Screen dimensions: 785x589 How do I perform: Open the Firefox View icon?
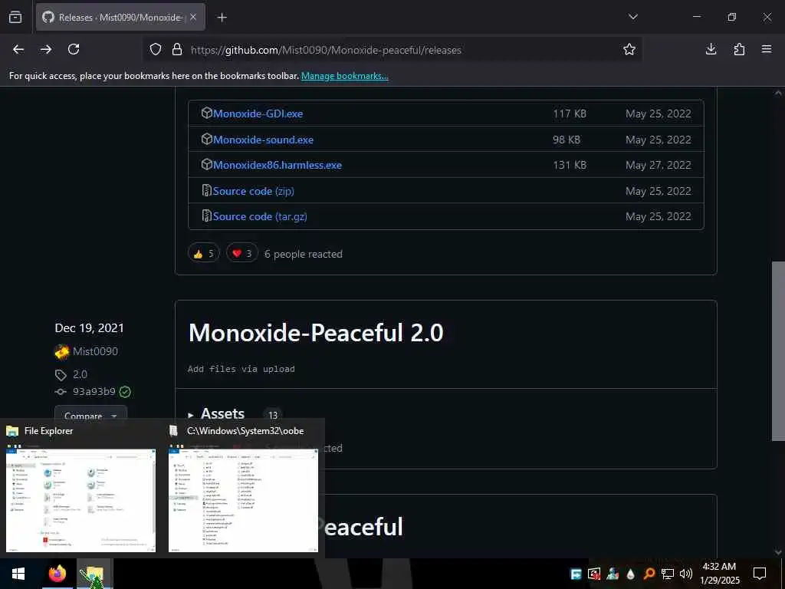(x=15, y=17)
